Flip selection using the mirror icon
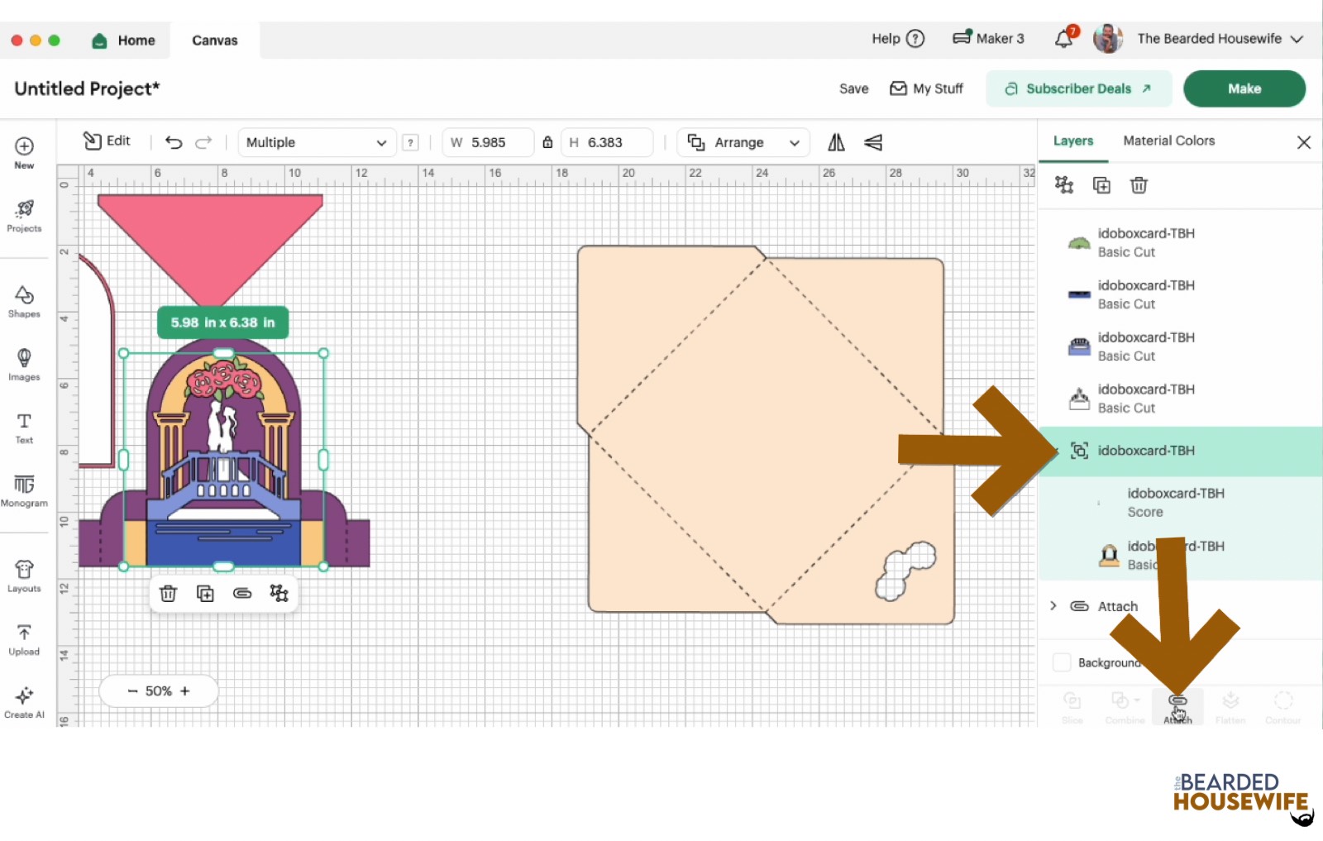Screen dimensions: 1323x841 (836, 142)
